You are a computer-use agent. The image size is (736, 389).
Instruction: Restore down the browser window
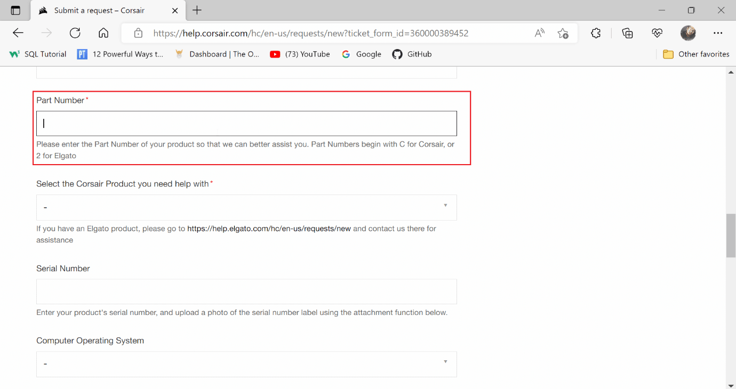691,11
